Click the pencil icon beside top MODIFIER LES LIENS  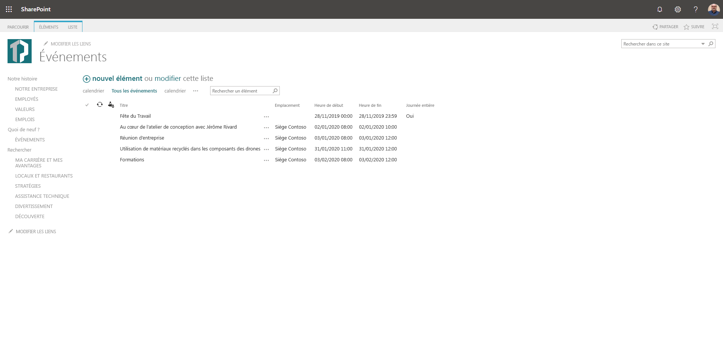click(x=46, y=44)
